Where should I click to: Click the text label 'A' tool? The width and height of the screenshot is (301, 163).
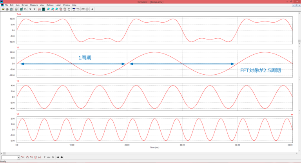pos(92,9)
